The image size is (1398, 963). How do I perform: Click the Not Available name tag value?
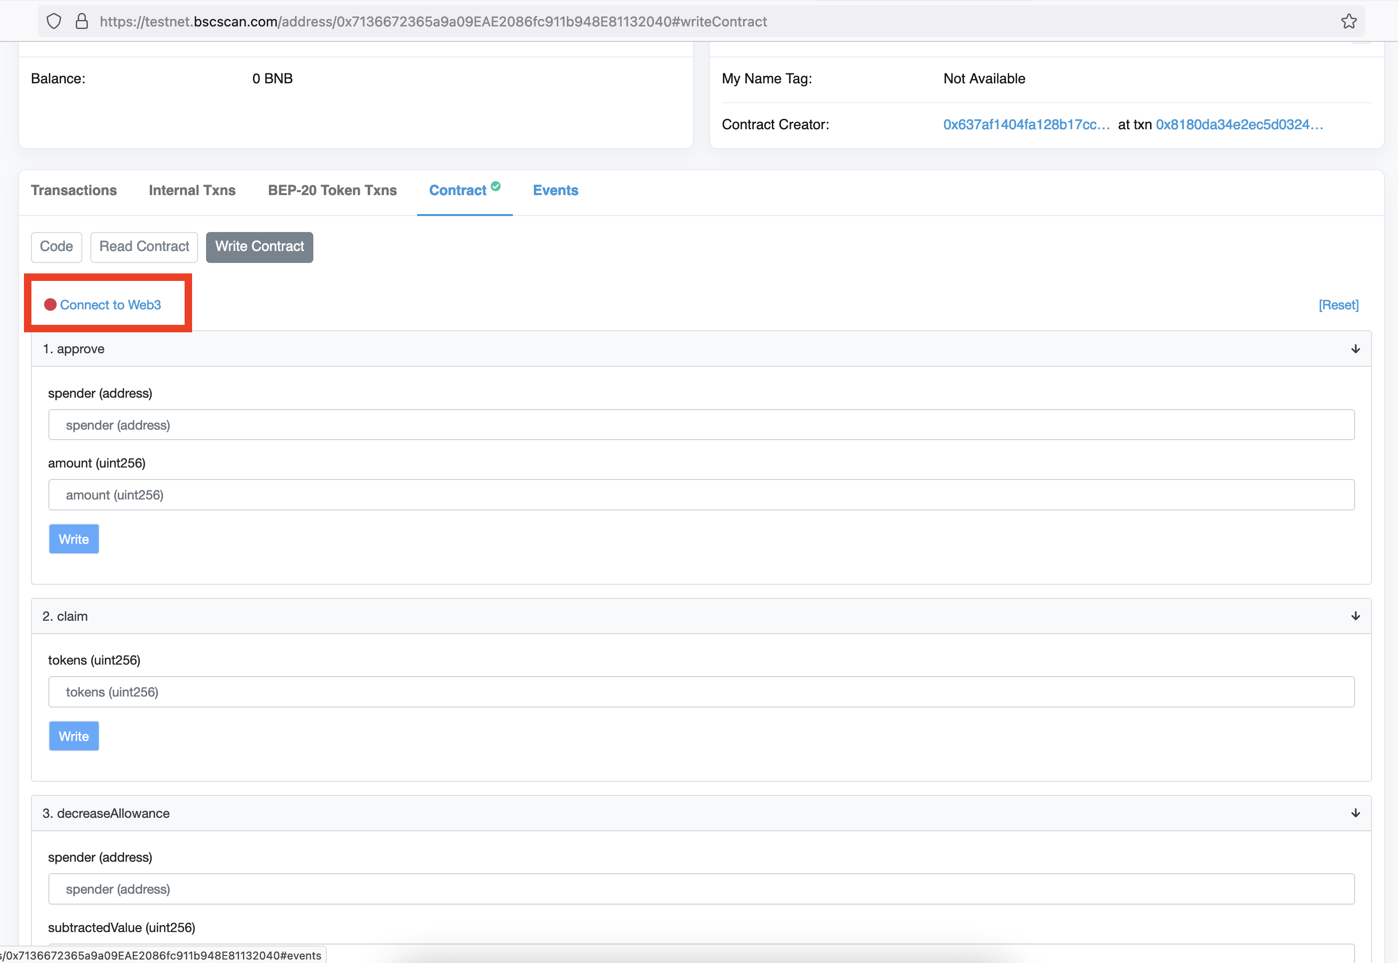pos(984,78)
